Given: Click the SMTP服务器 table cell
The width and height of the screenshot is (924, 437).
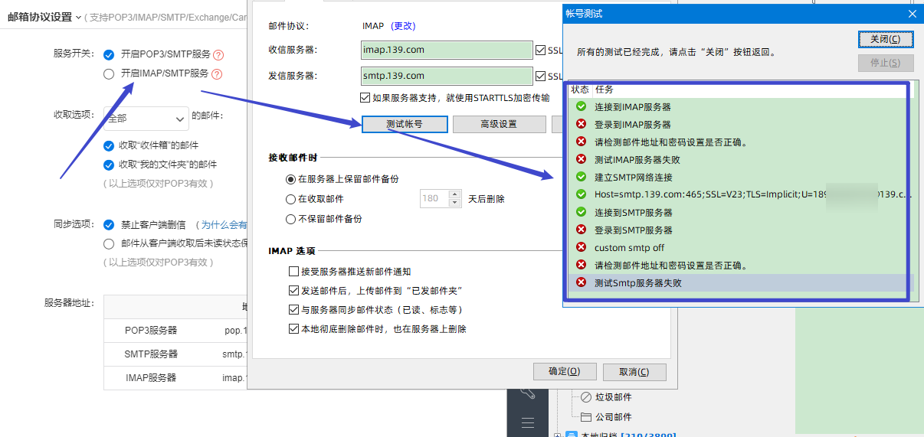Looking at the screenshot, I should (x=151, y=354).
